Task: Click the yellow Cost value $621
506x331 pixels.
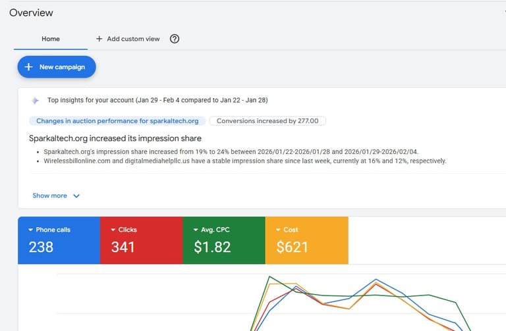Action: (293, 247)
